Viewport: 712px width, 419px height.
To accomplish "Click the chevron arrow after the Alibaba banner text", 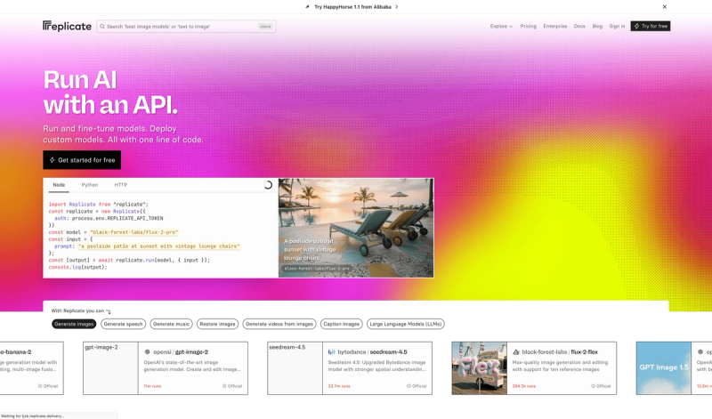I will click(396, 7).
